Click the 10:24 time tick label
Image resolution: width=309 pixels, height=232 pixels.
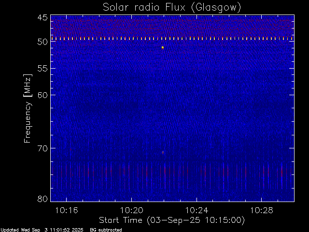tap(197, 210)
